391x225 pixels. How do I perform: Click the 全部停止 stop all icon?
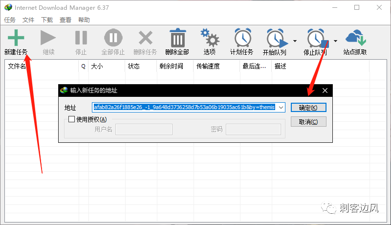pos(113,38)
